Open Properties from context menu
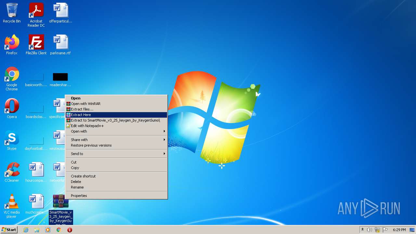Viewport: 416px width, 234px height. pyautogui.click(x=116, y=196)
